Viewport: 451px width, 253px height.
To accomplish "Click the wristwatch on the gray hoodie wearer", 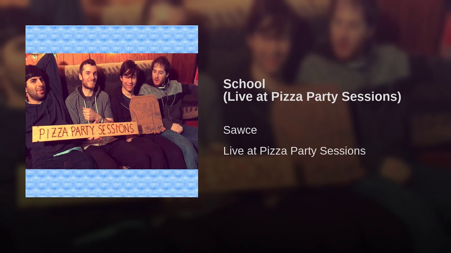I will point(101,120).
